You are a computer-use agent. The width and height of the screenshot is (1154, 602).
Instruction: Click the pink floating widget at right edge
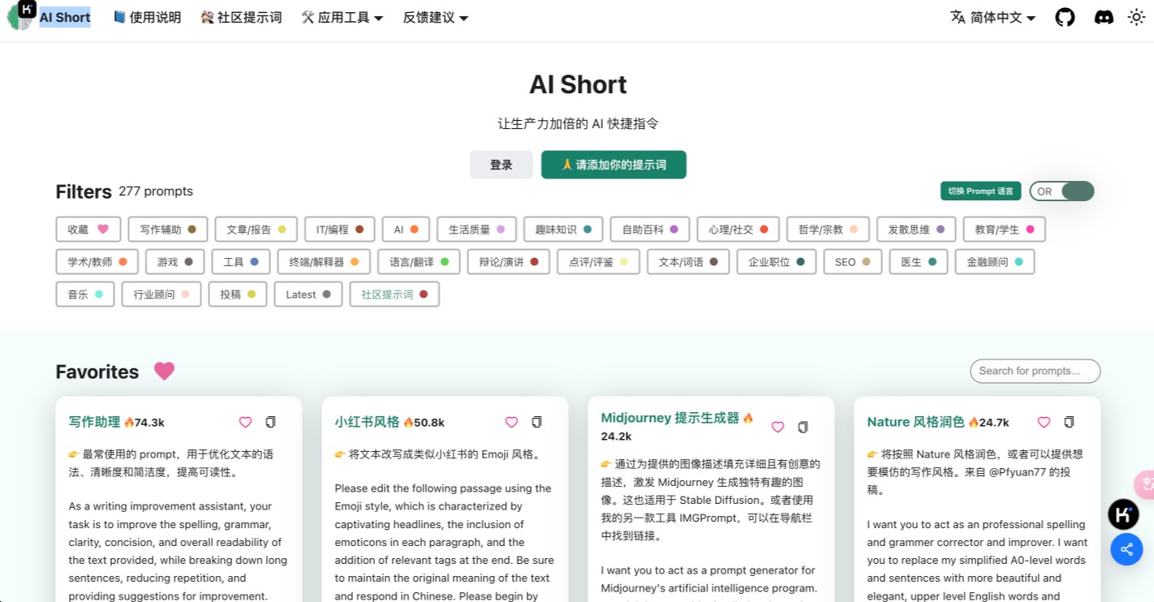point(1145,485)
